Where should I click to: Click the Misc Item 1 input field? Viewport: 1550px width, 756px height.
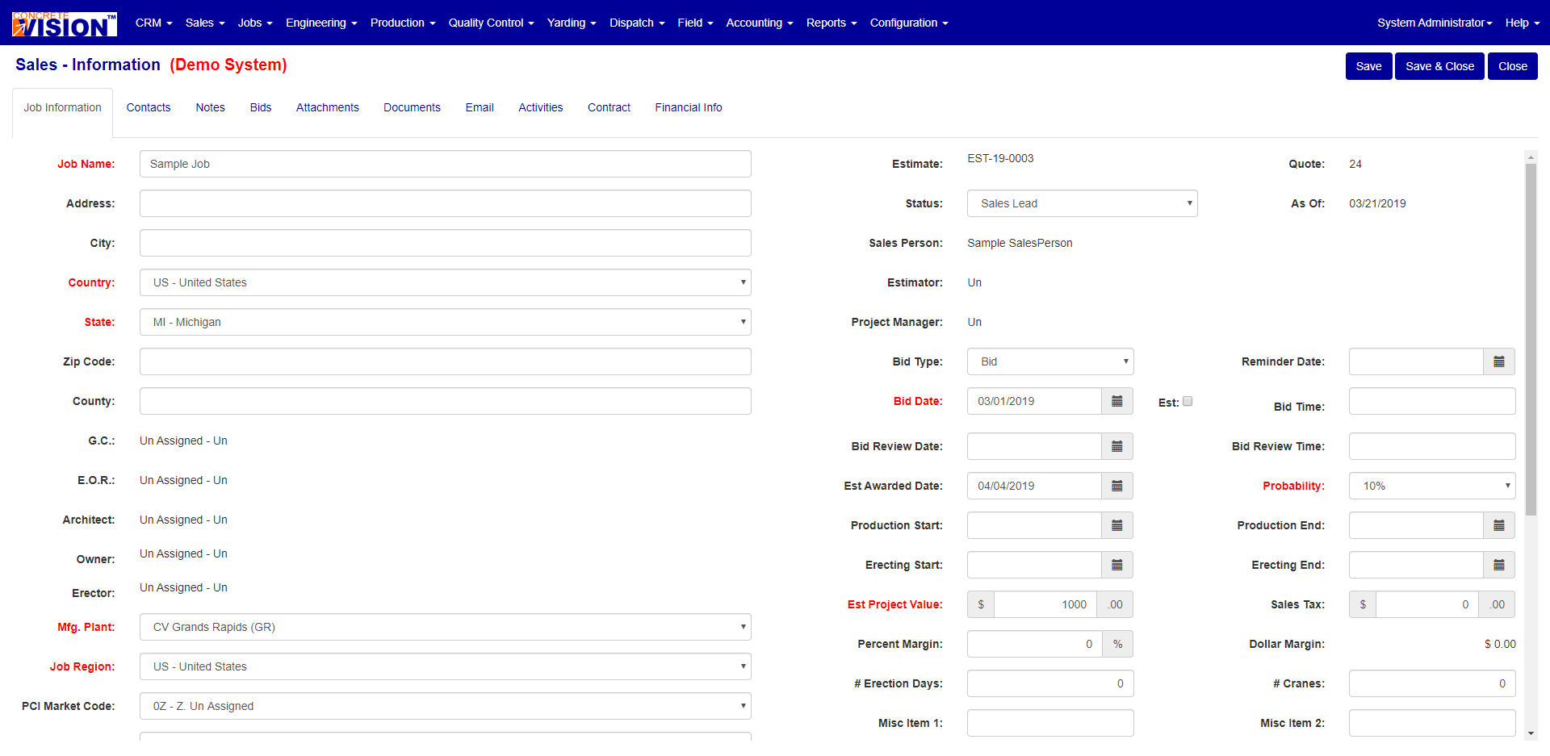[x=1050, y=723]
